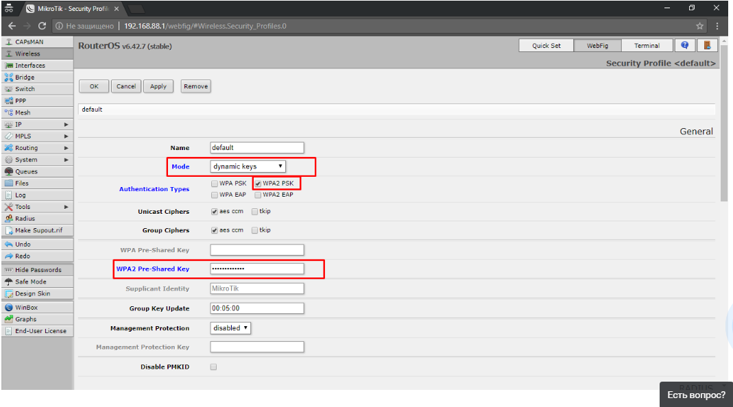Uncheck the WPA2 PSK checkbox
Image resolution: width=733 pixels, height=407 pixels.
coord(258,184)
